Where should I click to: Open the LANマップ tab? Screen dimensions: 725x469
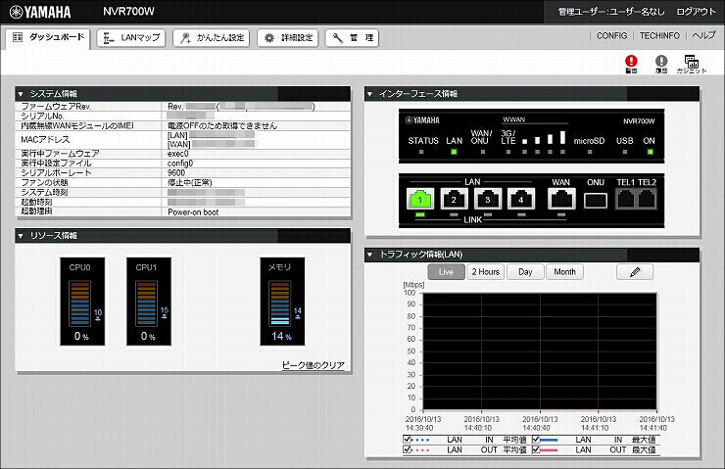[x=131, y=38]
